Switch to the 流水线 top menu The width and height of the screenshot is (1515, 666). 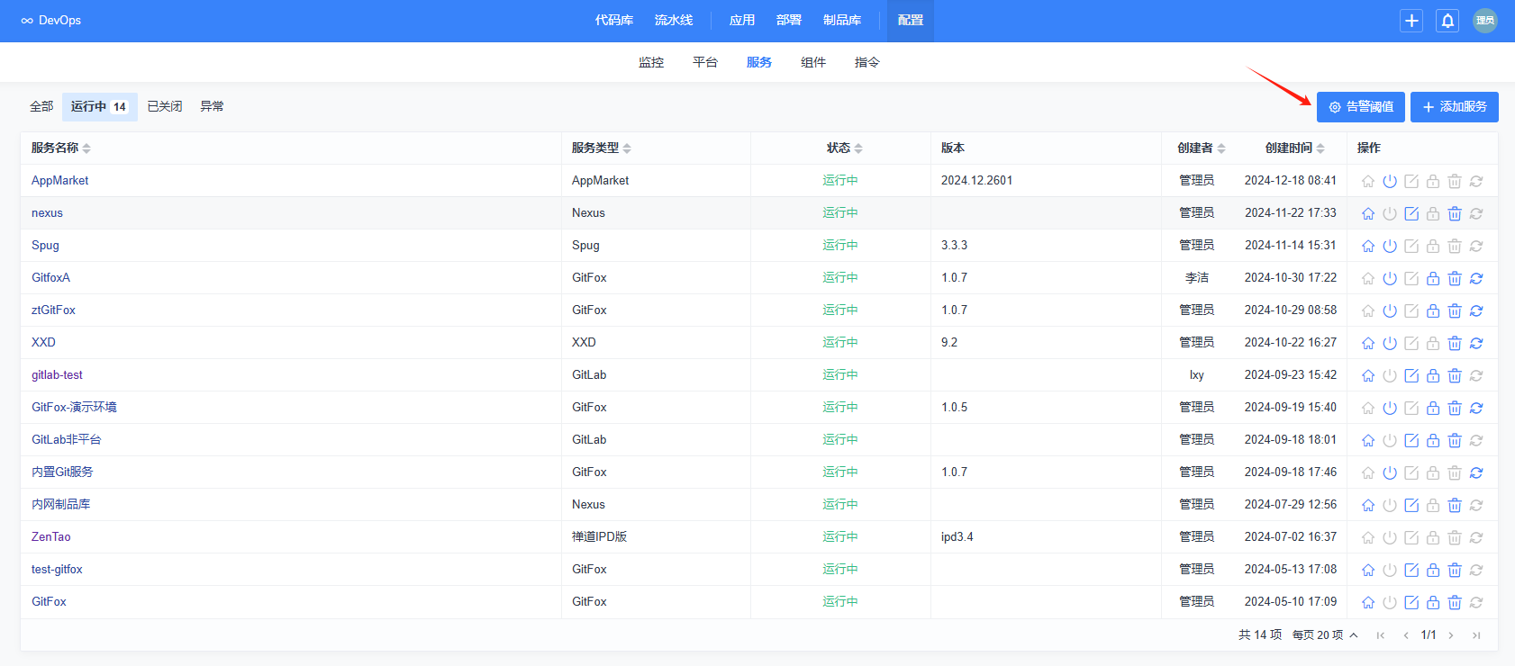[673, 20]
